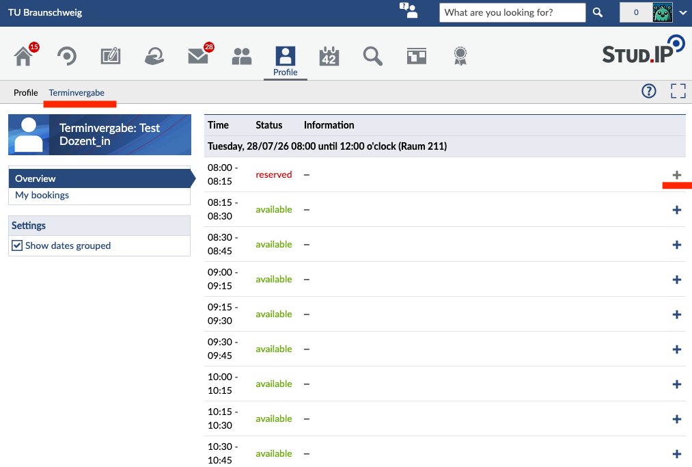The width and height of the screenshot is (692, 467).
Task: Open the Start page home icon
Action: coord(23,57)
